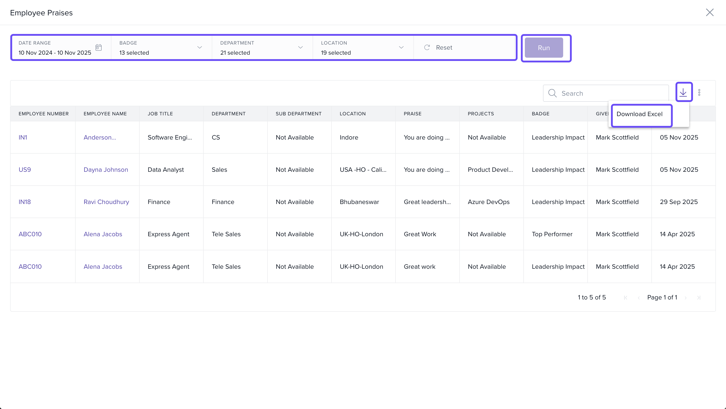Expand the Badge filter dropdown
726x409 pixels.
[200, 47]
